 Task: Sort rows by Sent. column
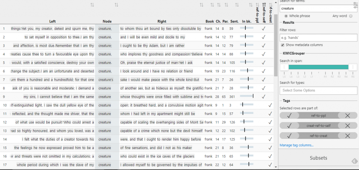pyautogui.click(x=237, y=5)
